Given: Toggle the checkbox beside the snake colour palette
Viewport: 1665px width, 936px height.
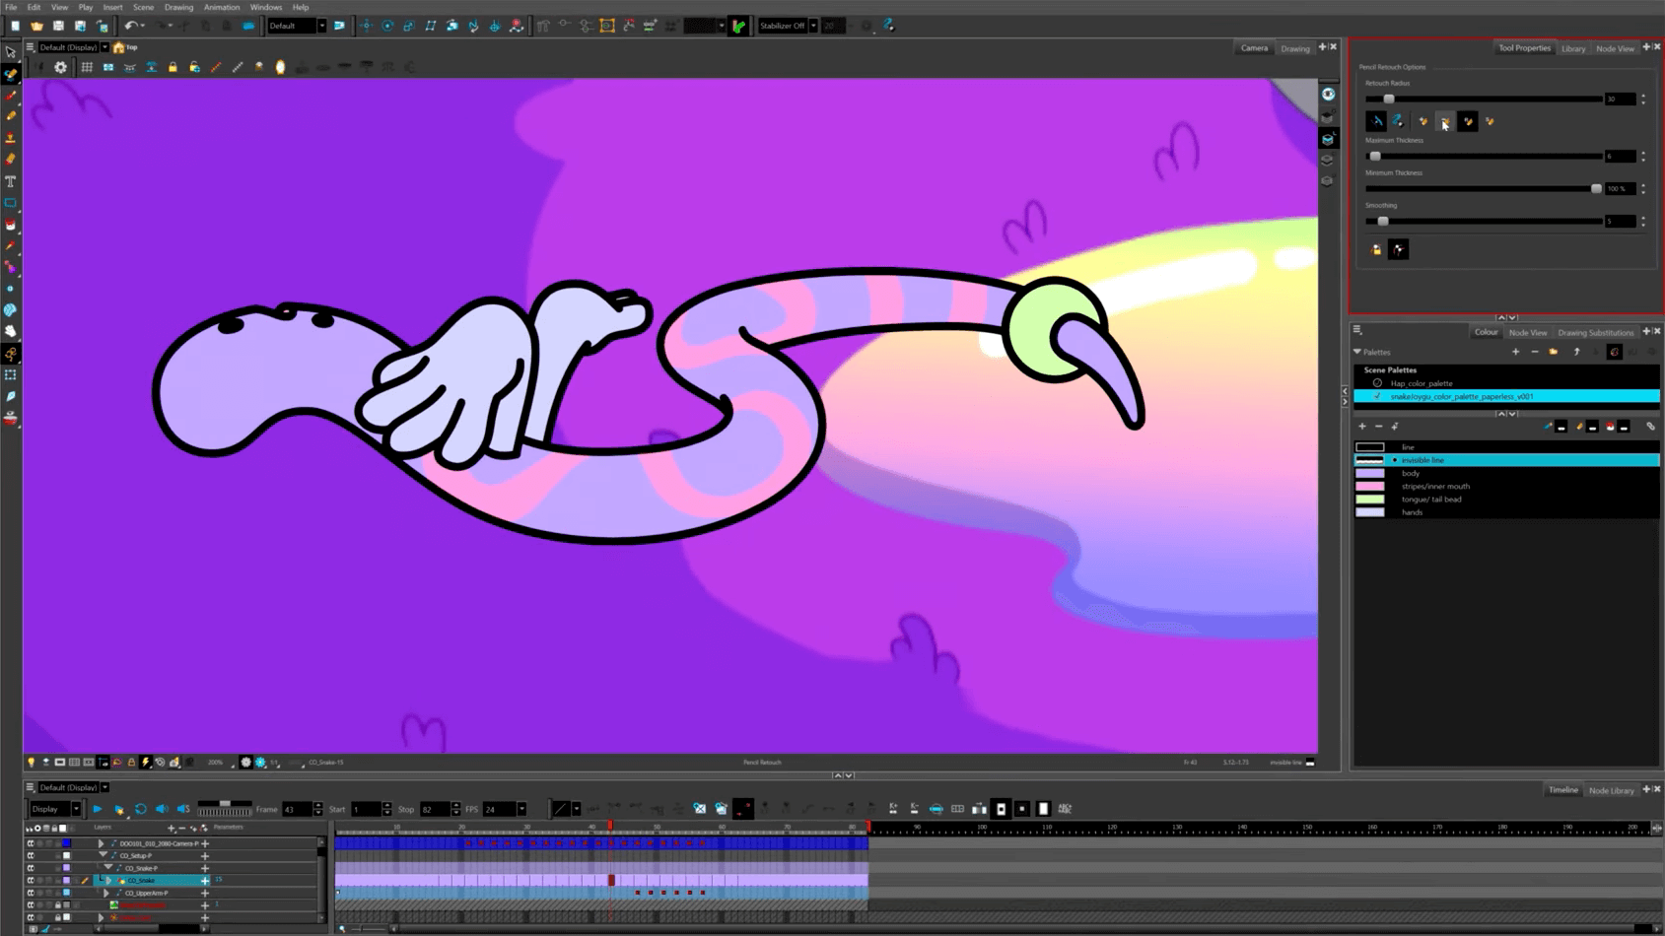Looking at the screenshot, I should 1377,396.
